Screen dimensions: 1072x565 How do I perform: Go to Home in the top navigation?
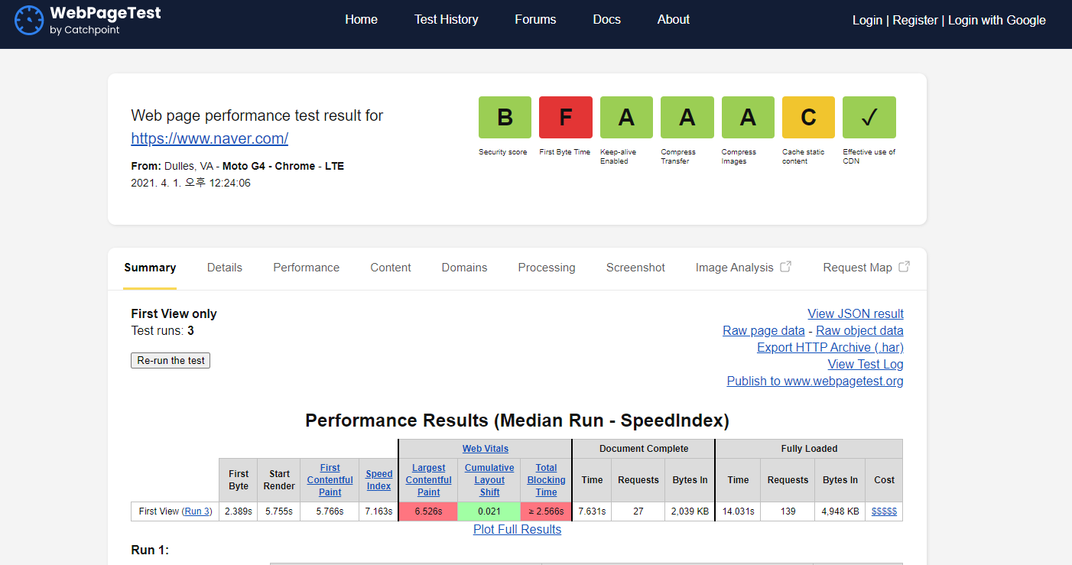pyautogui.click(x=361, y=20)
